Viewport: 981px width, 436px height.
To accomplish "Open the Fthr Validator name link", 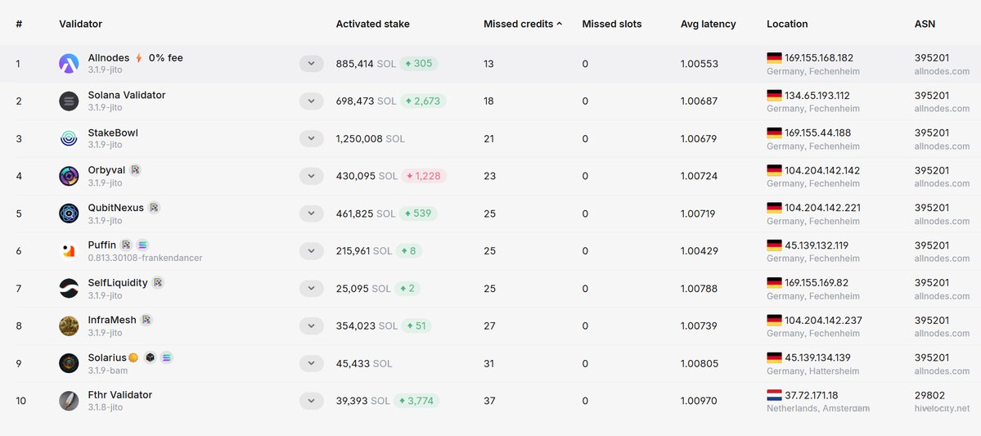I will (x=120, y=395).
